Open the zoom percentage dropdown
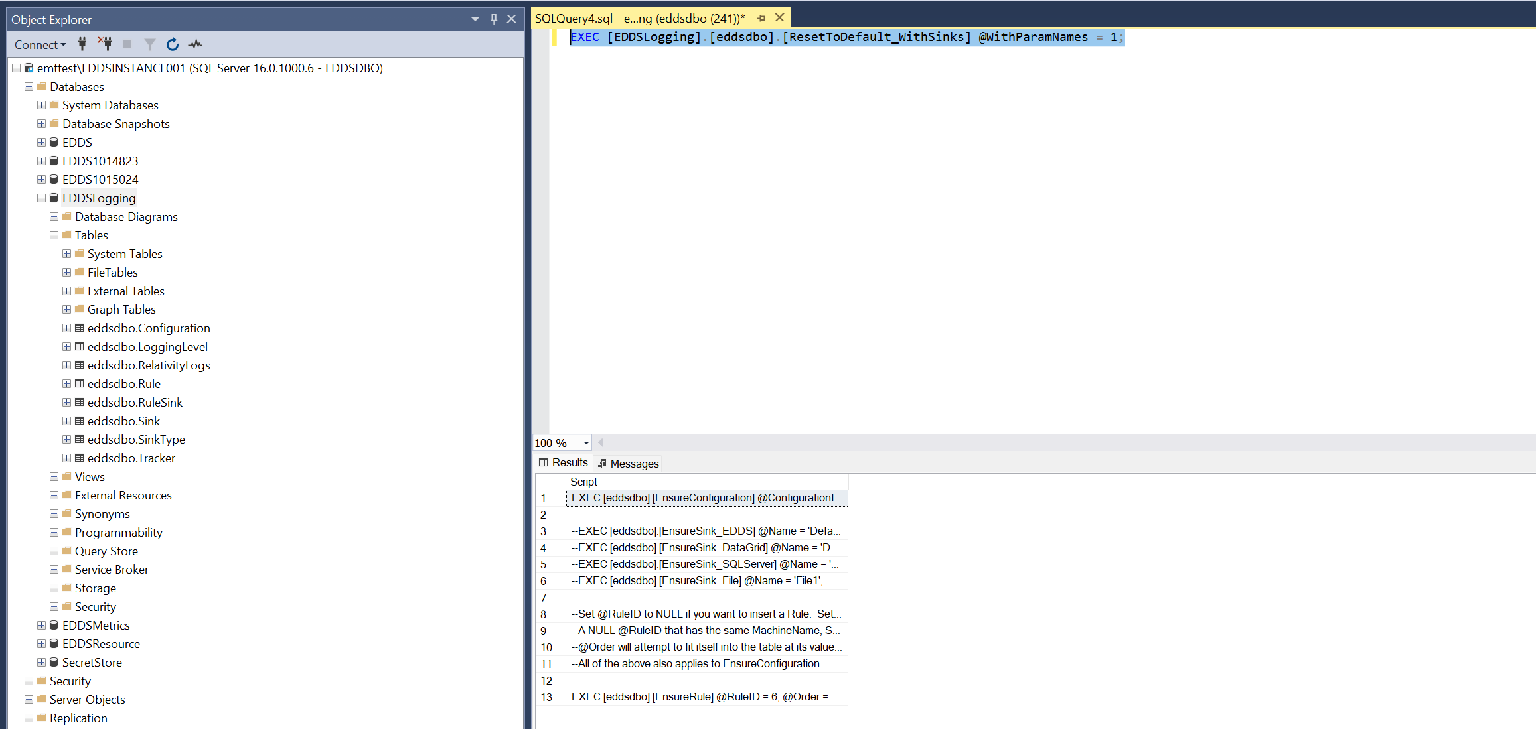1536x729 pixels. [586, 443]
